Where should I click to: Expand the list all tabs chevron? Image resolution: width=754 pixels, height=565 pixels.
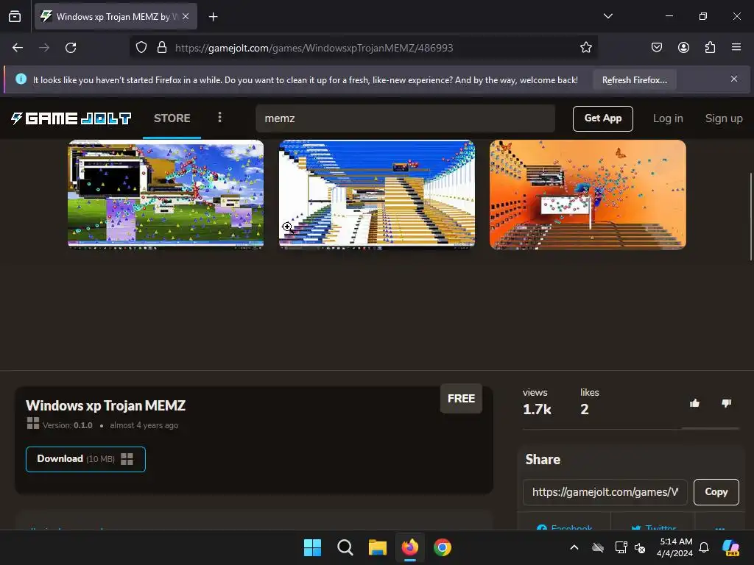[x=607, y=16]
